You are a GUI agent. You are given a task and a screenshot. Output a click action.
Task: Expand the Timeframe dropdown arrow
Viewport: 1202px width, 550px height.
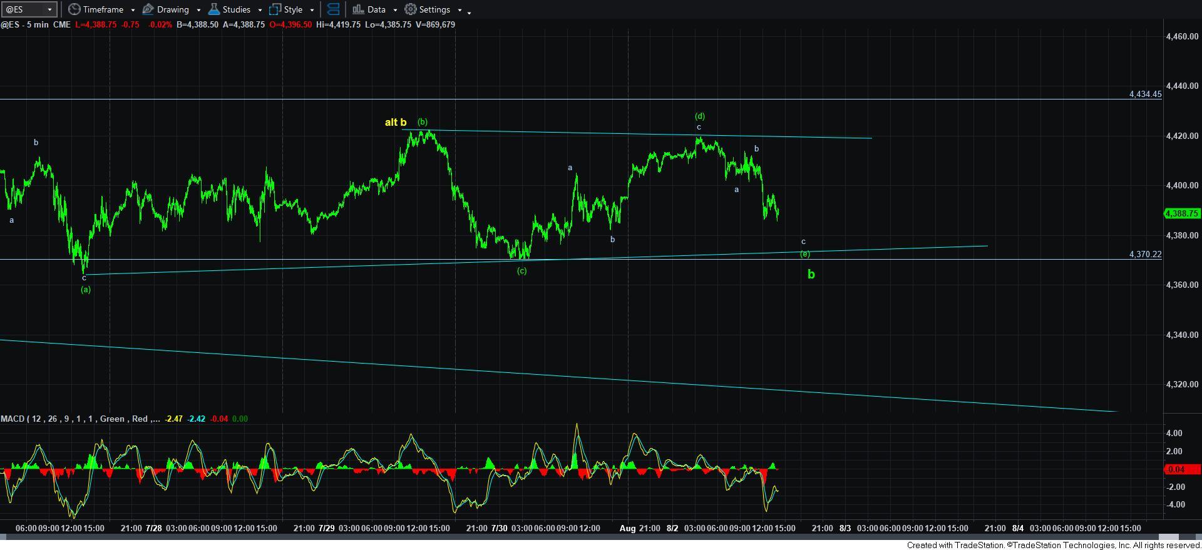click(133, 10)
